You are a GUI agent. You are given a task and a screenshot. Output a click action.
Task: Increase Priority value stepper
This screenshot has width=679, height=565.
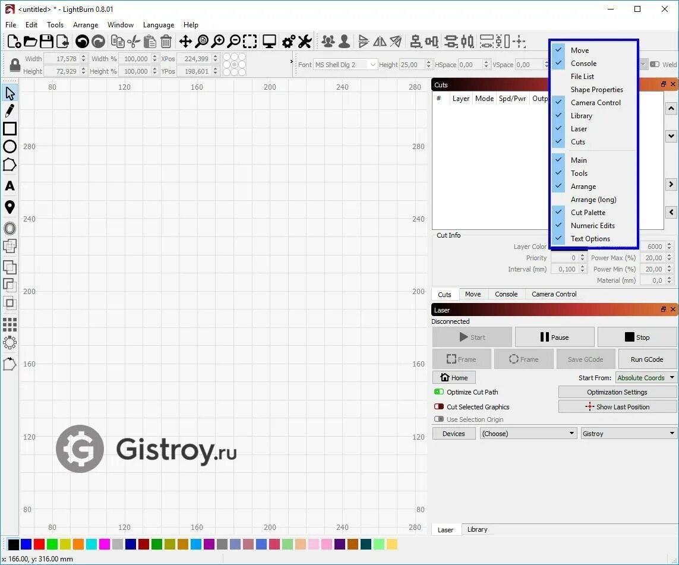[x=582, y=256]
